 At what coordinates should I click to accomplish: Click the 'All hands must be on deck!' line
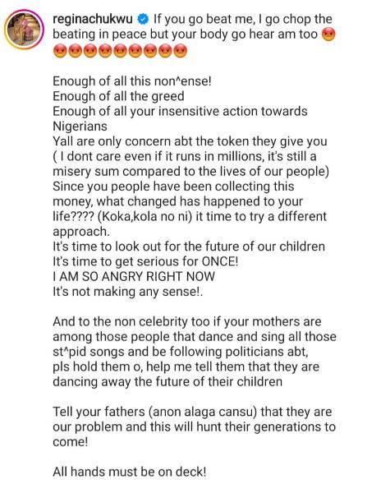[129, 472]
